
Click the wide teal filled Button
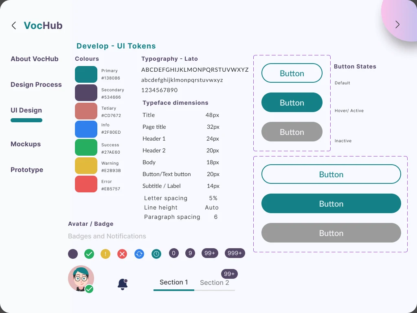coord(331,204)
